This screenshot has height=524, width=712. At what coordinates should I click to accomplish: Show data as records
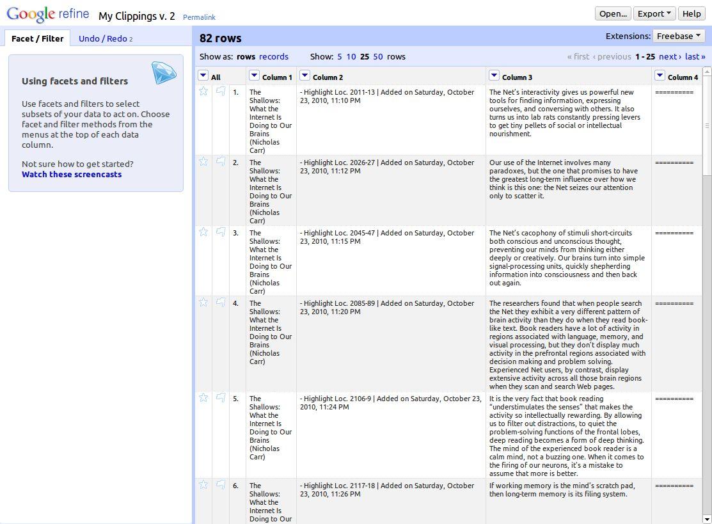274,57
